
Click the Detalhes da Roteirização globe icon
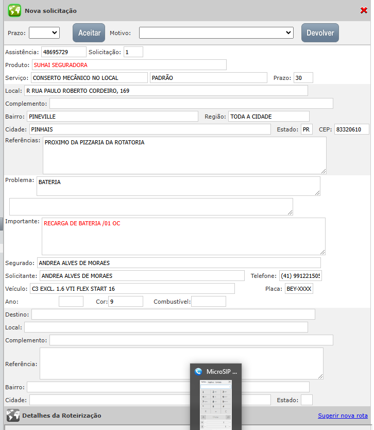pos(13,415)
